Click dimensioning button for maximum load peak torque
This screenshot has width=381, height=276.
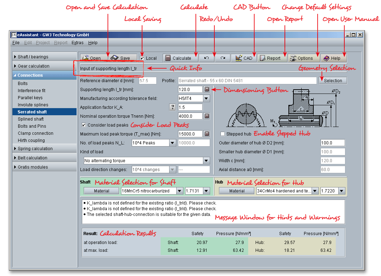pos(207,134)
